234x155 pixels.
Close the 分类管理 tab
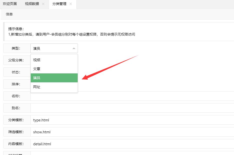tap(71, 4)
